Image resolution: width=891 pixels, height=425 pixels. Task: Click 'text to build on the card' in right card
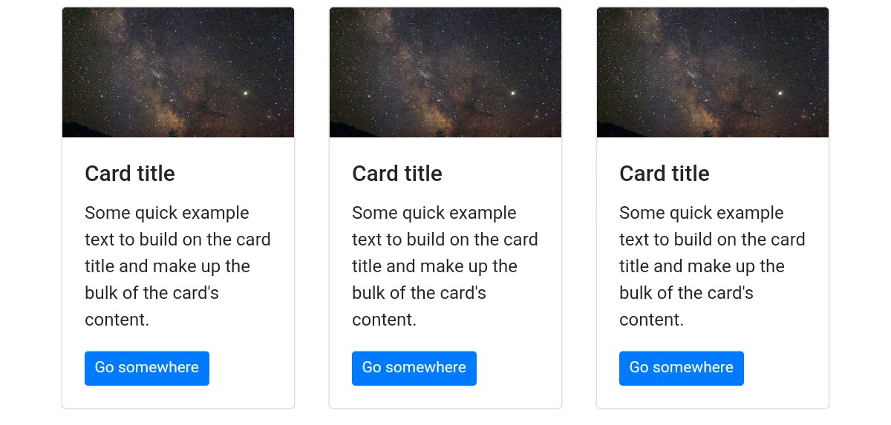point(712,240)
